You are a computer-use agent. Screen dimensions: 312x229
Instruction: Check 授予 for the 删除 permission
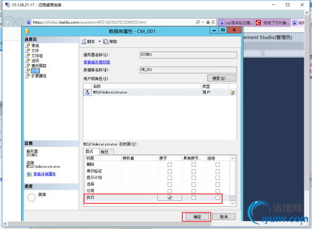click(170, 164)
